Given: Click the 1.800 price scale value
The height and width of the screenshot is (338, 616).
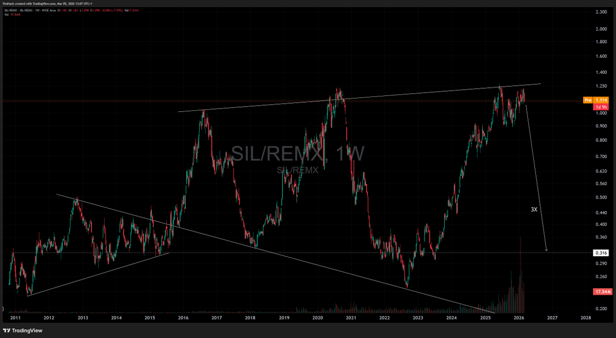Looking at the screenshot, I should click(601, 42).
